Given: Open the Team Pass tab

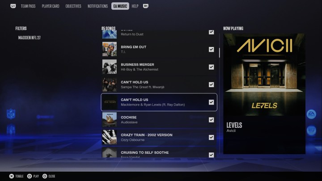Looking at the screenshot, I should click(x=28, y=6).
